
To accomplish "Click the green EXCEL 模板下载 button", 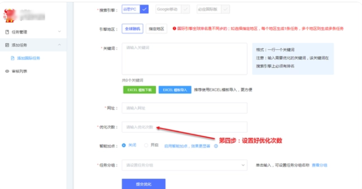I will point(139,90).
